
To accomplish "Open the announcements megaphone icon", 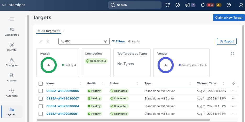I will point(187,5).
